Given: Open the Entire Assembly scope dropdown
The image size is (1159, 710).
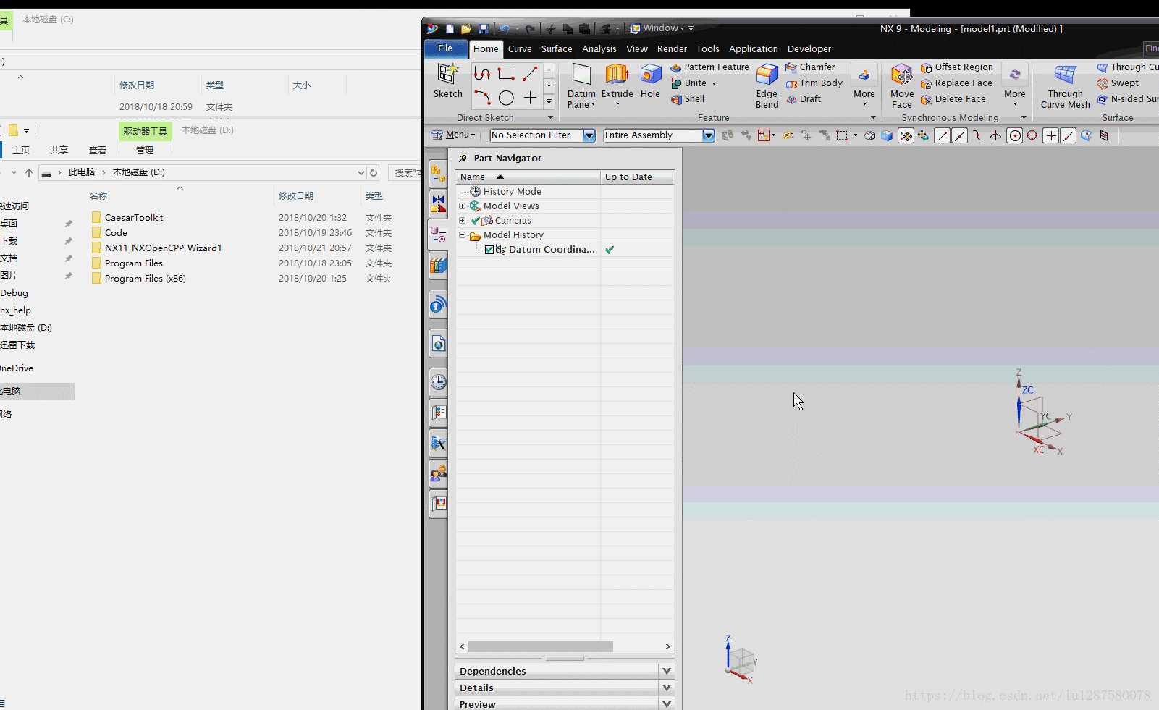Looking at the screenshot, I should click(x=709, y=135).
